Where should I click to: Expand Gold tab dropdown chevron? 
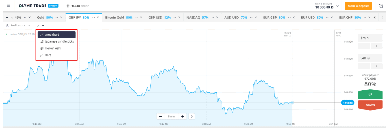tap(57, 18)
